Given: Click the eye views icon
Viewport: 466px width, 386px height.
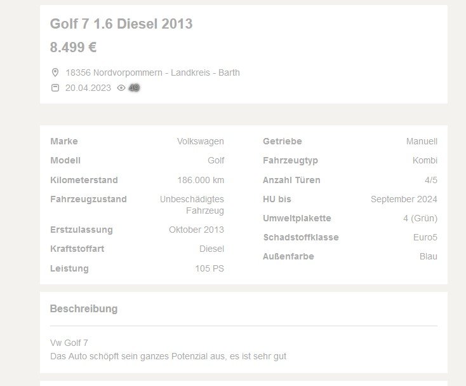Looking at the screenshot, I should pos(121,88).
